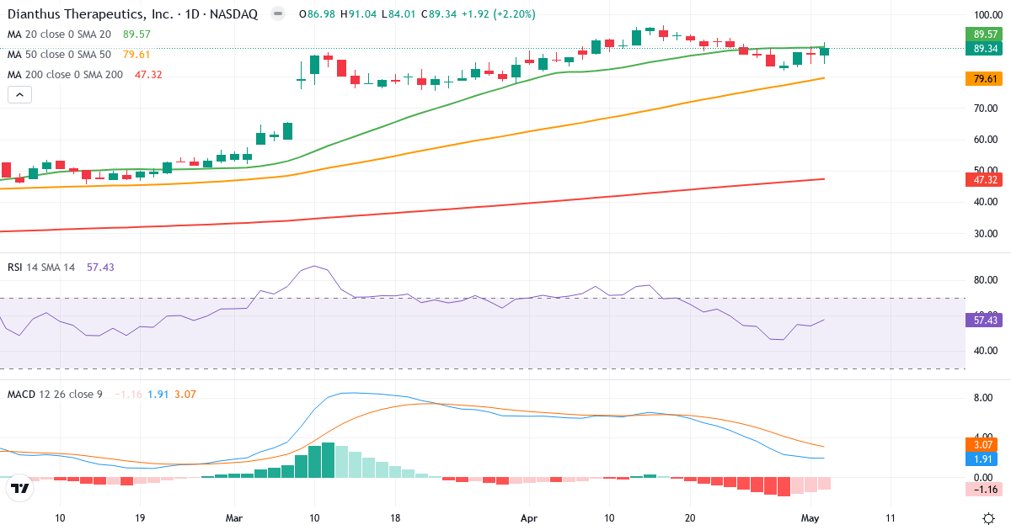Viewport: 1011px width, 530px height.
Task: Select the MA 20 close SMA legend
Action: [x=59, y=34]
